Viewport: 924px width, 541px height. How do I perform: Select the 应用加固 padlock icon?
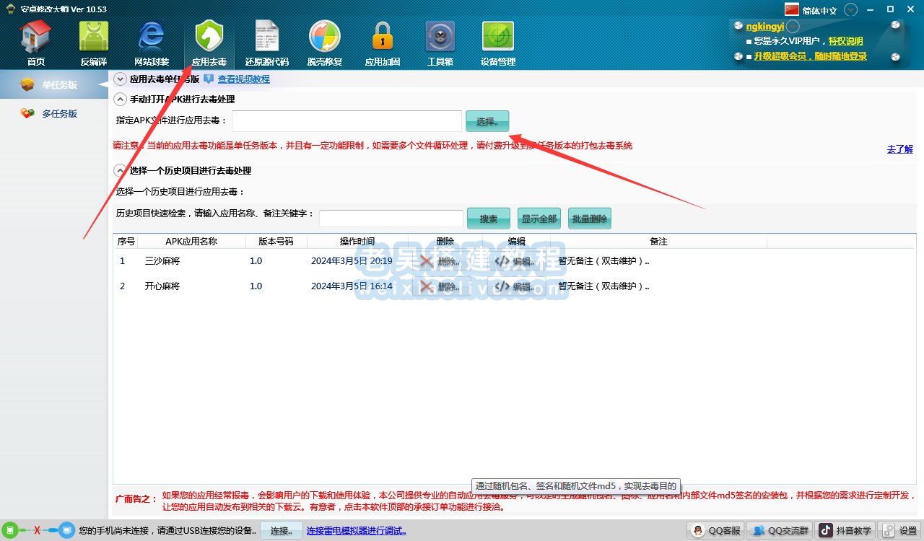click(382, 43)
